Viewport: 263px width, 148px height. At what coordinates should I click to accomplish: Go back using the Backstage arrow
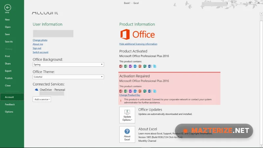click(8, 7)
